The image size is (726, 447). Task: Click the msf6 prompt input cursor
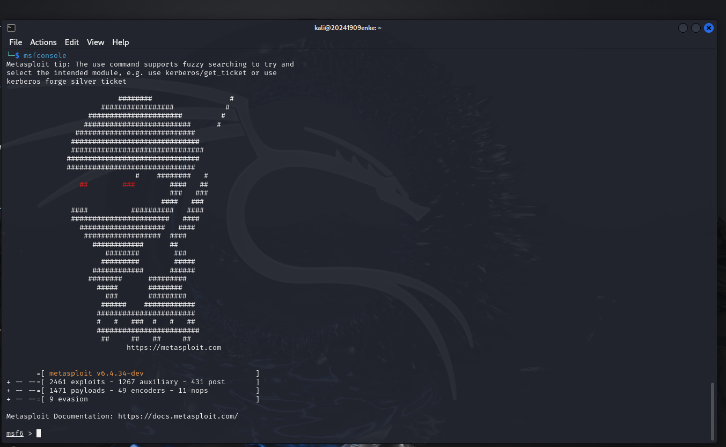[39, 433]
